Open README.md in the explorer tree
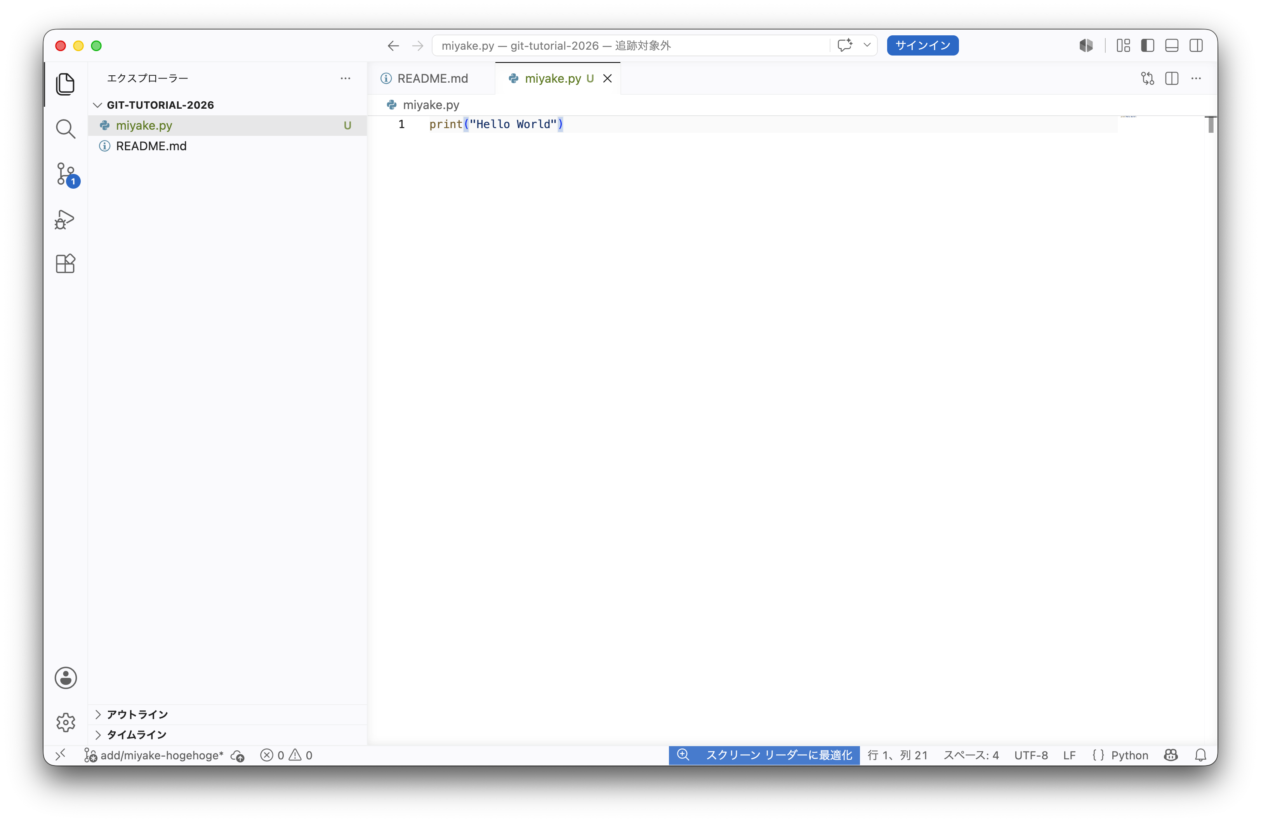This screenshot has width=1261, height=823. (x=227, y=146)
